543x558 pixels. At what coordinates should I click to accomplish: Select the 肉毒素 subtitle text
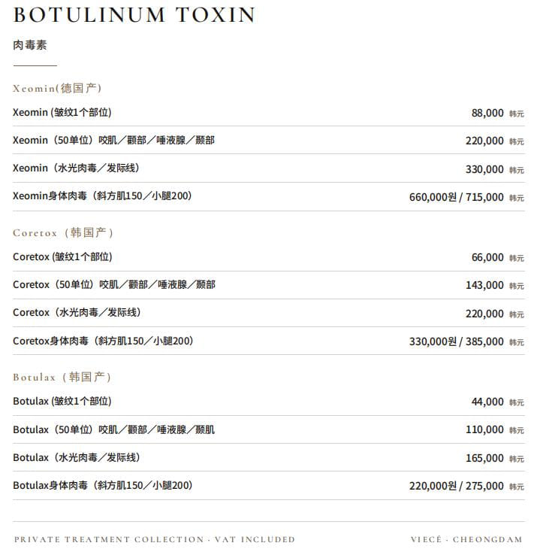[x=30, y=45]
